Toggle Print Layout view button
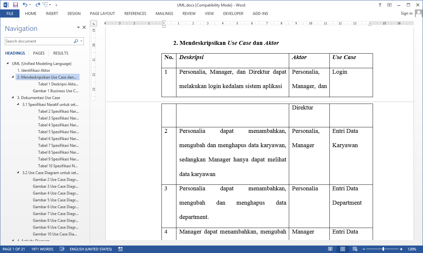This screenshot has height=253, width=423. pyautogui.click(x=342, y=249)
